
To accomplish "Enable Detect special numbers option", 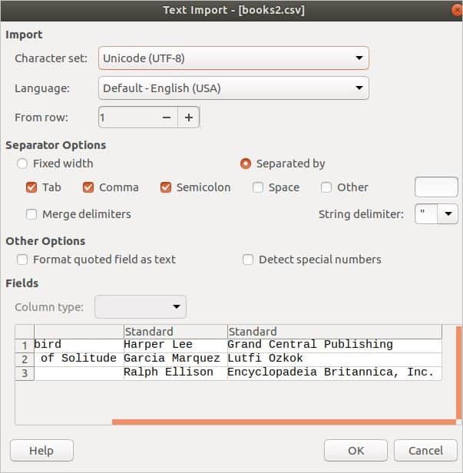I will pos(248,260).
